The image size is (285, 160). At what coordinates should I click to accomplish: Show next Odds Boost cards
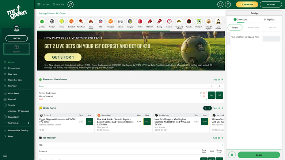209,108
